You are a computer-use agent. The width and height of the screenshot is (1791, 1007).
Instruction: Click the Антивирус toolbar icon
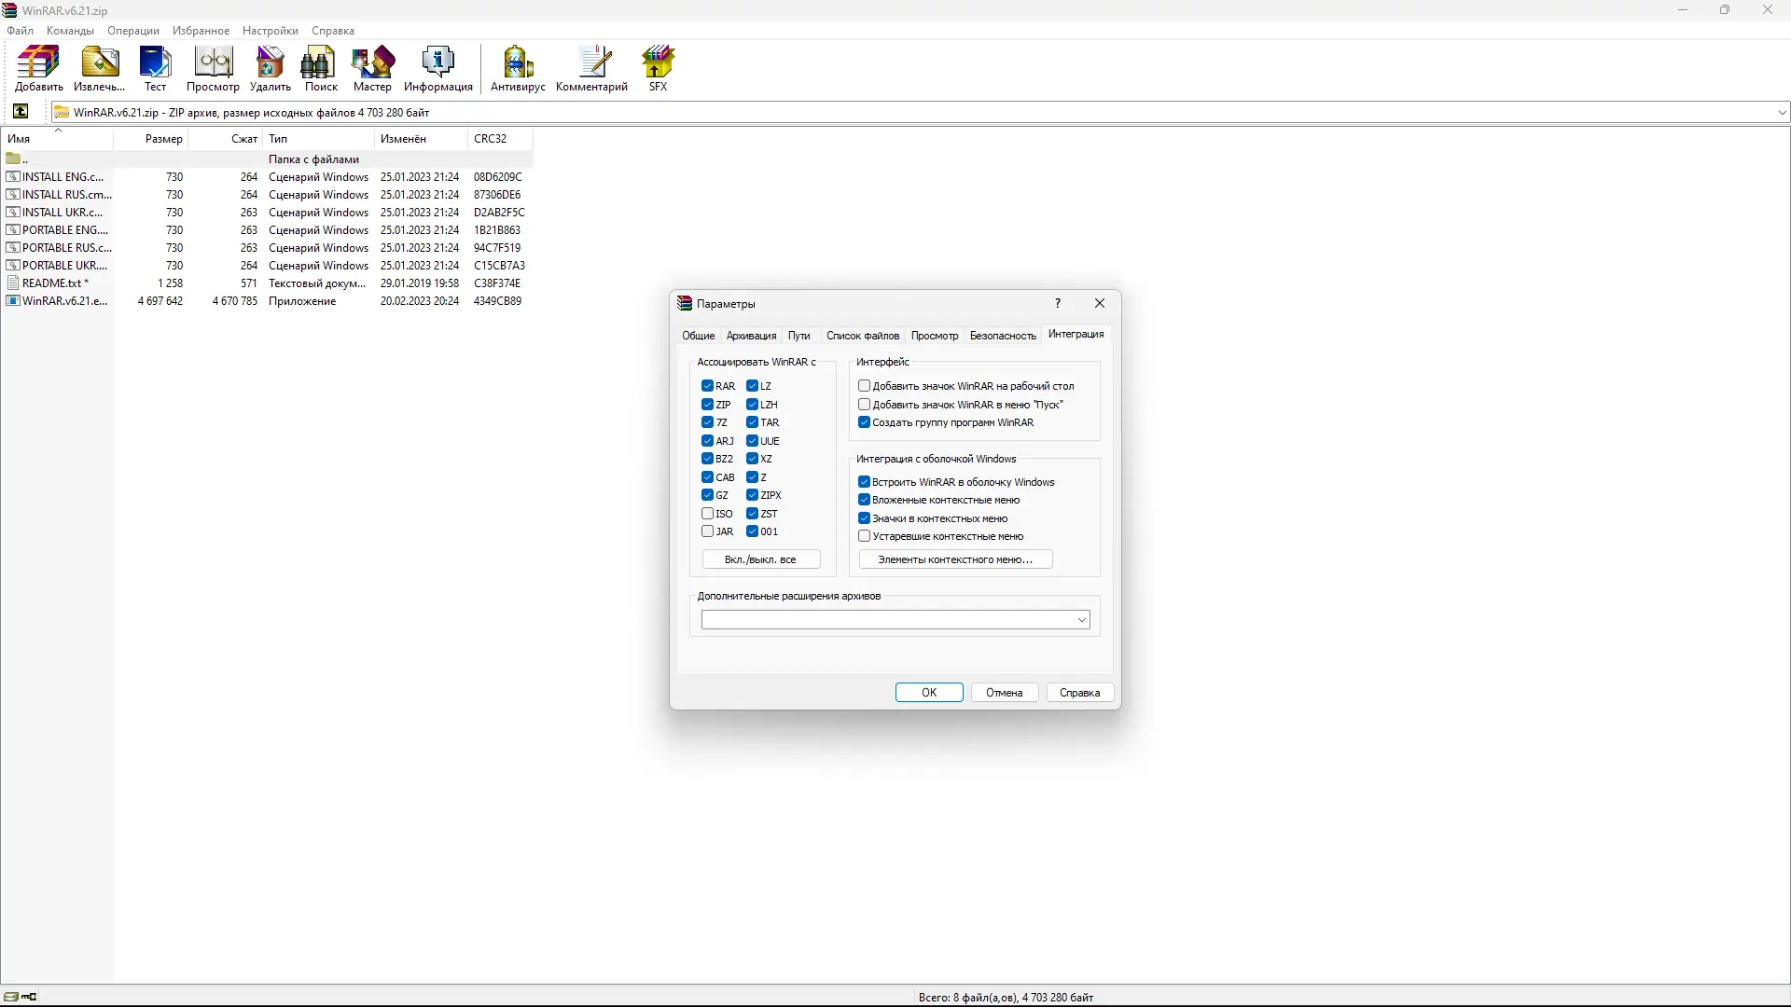[x=517, y=68]
